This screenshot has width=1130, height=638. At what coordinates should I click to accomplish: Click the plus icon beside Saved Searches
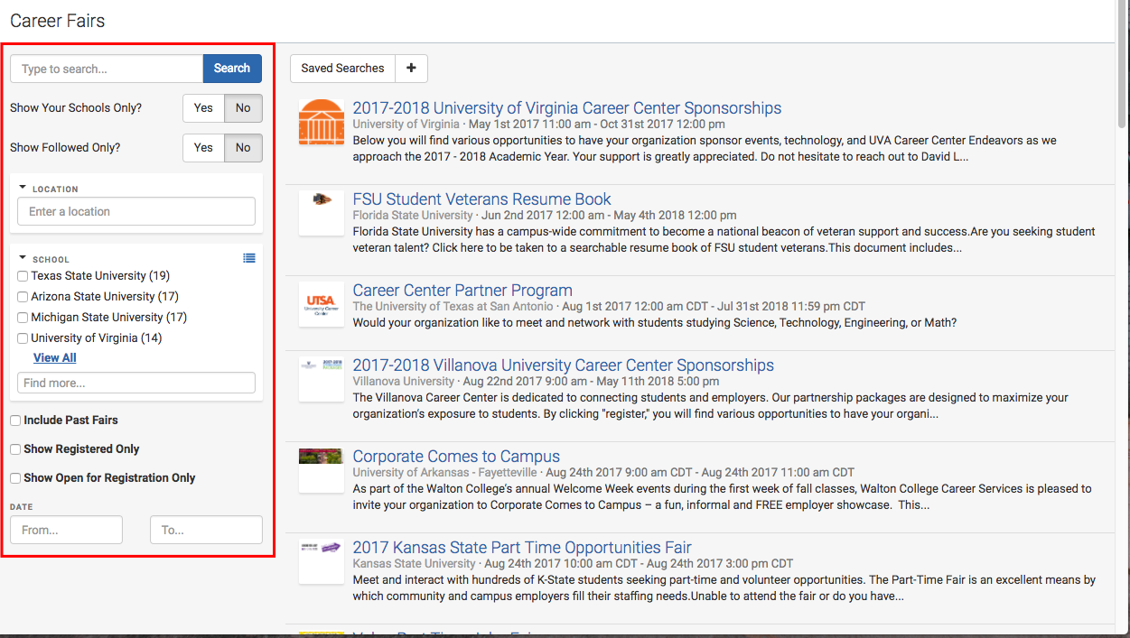411,69
